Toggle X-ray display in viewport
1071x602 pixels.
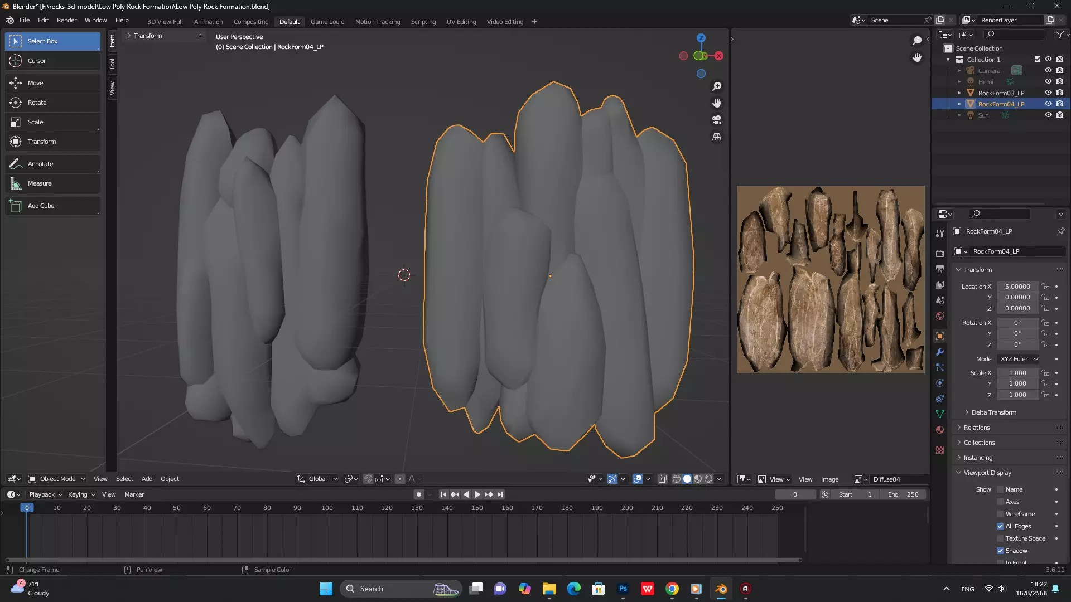pyautogui.click(x=662, y=479)
